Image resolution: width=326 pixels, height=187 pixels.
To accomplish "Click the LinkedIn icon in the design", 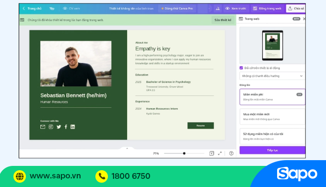I will [x=72, y=127].
